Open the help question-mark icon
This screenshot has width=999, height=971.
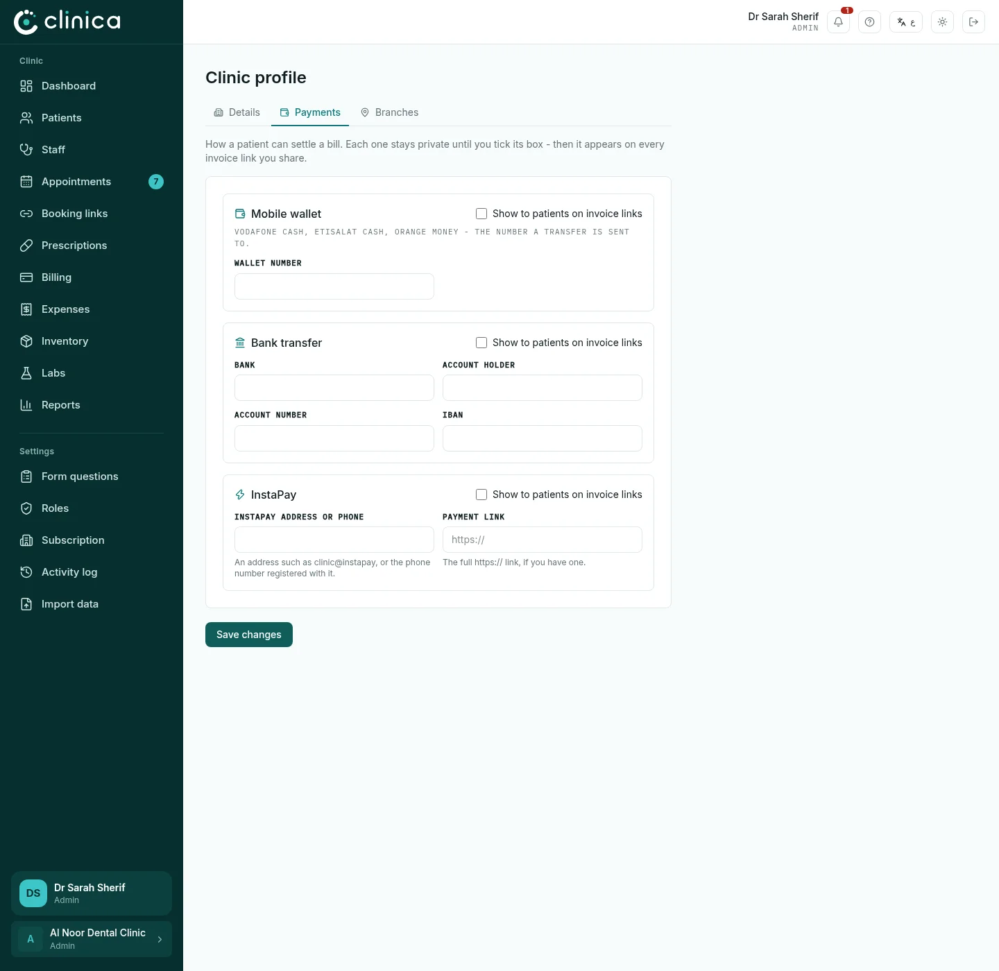[x=869, y=22]
